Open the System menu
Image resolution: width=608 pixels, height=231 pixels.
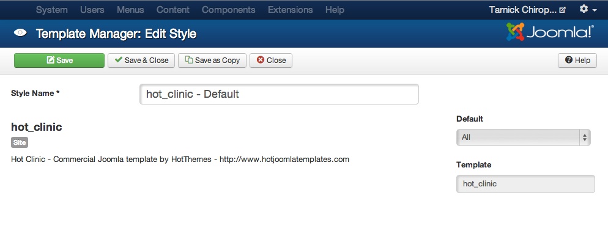51,10
